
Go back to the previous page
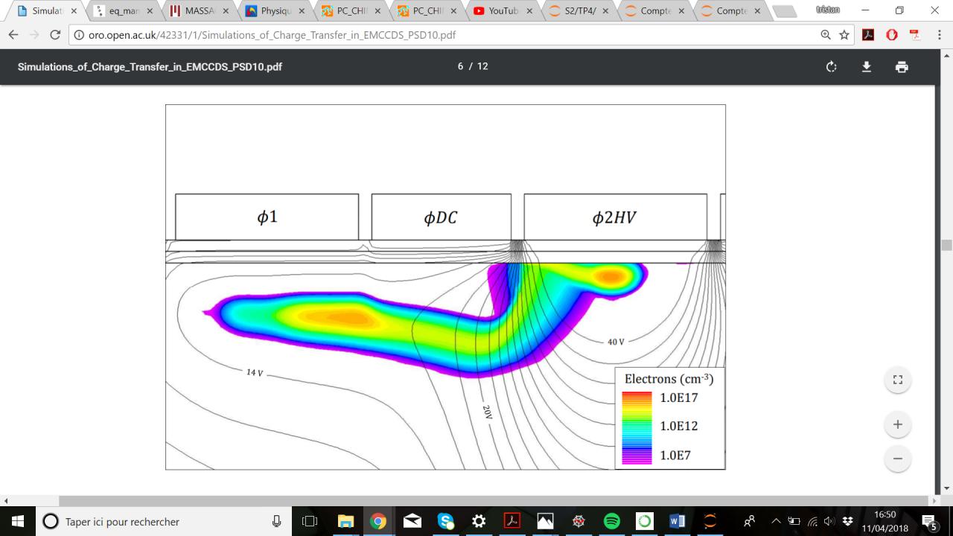tap(13, 35)
